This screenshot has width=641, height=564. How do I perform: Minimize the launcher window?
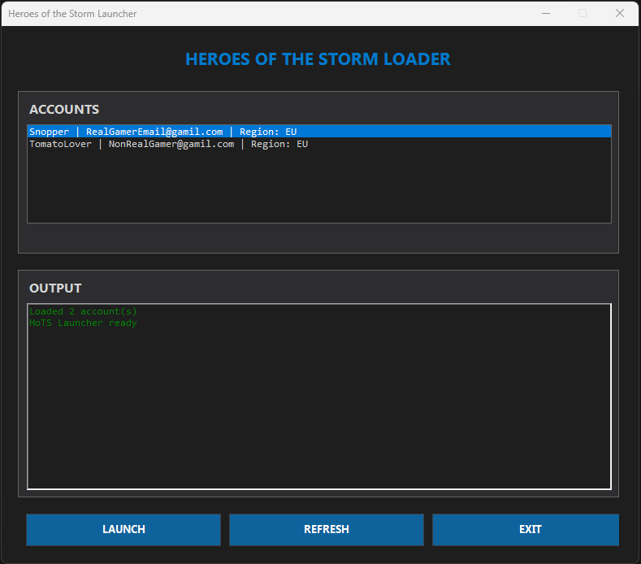click(546, 14)
